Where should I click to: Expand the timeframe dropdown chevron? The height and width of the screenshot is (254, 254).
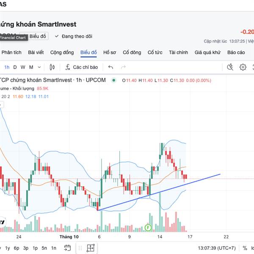pyautogui.click(x=39, y=67)
